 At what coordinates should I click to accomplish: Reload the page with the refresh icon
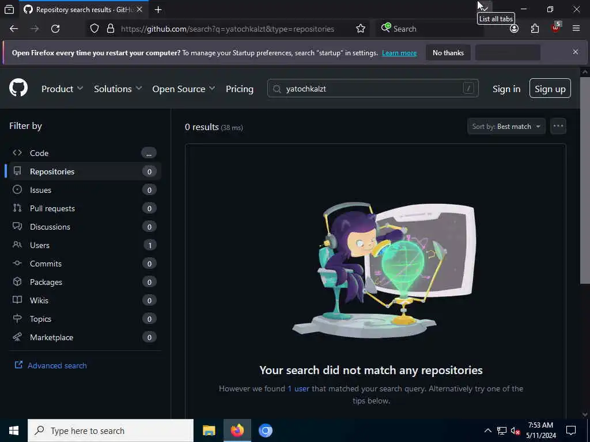coord(55,29)
